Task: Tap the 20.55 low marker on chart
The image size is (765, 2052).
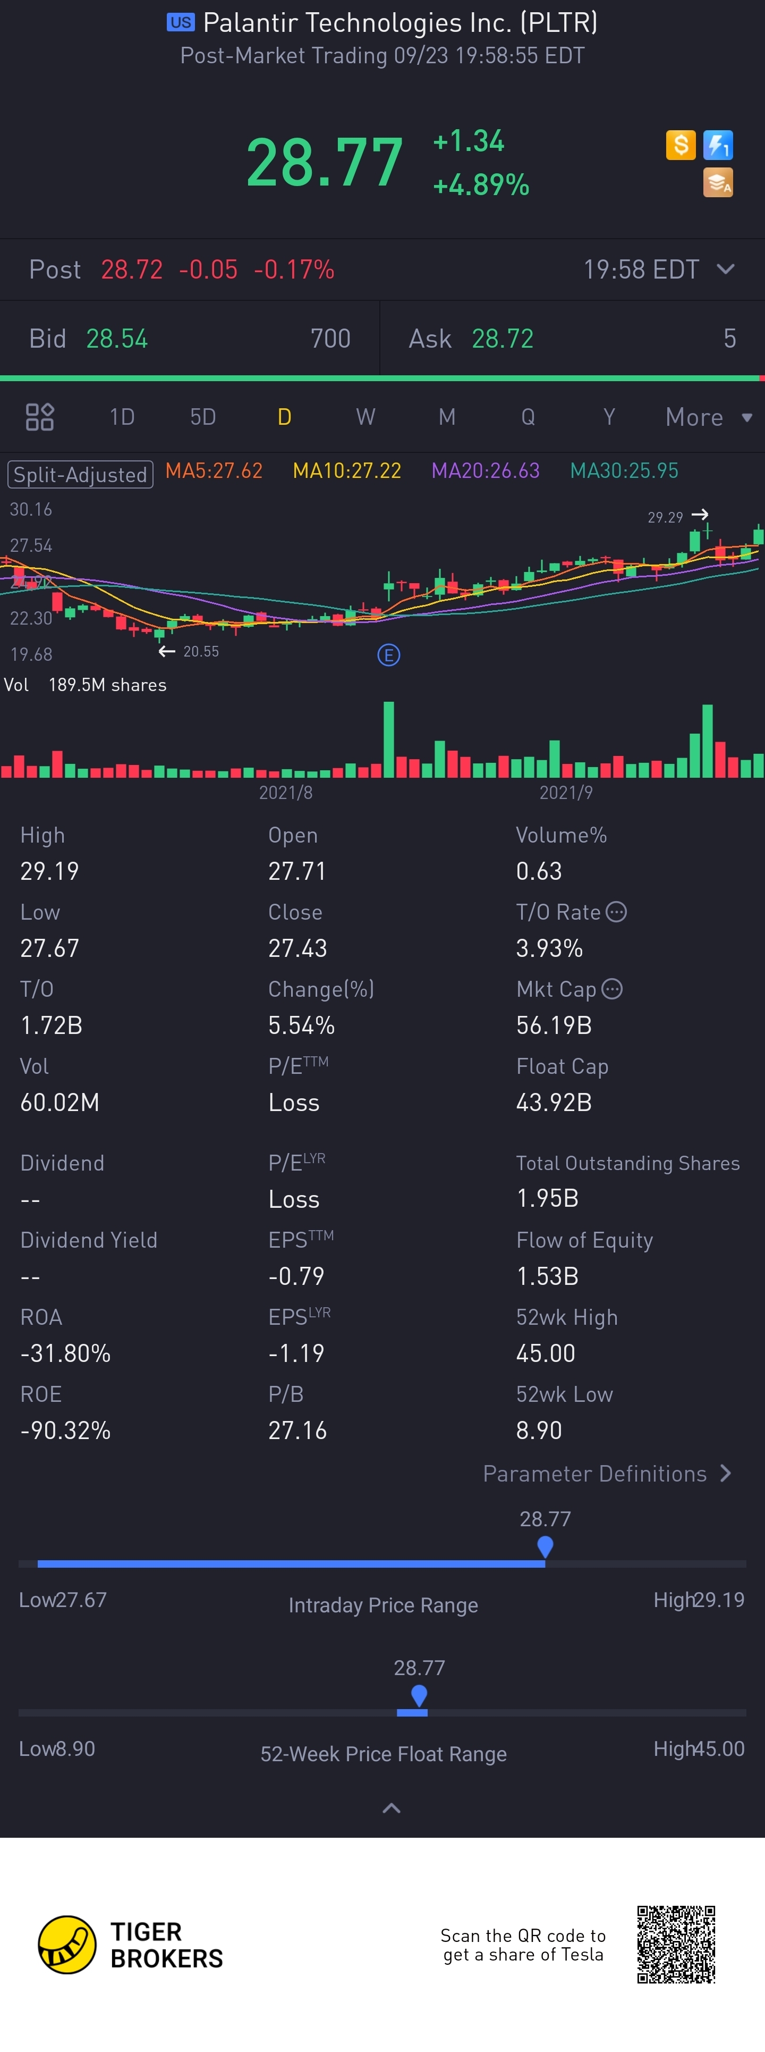Action: 189,652
